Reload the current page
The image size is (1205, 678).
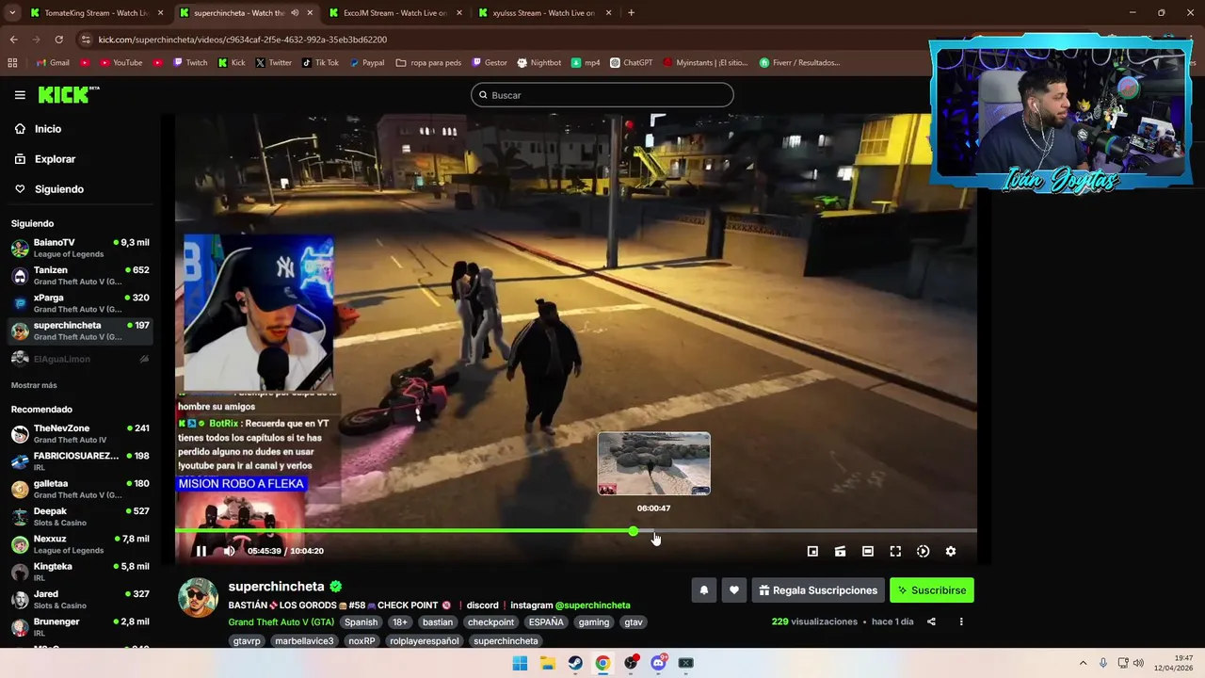pyautogui.click(x=58, y=40)
